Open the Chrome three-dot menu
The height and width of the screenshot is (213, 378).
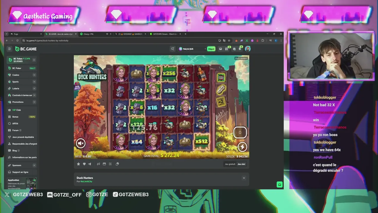[x=281, y=41]
